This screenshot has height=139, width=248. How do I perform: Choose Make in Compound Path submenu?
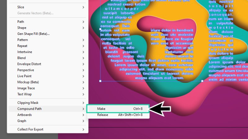click(x=118, y=109)
